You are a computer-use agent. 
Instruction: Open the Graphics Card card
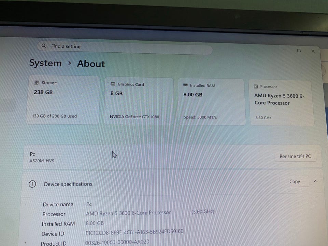(139, 101)
